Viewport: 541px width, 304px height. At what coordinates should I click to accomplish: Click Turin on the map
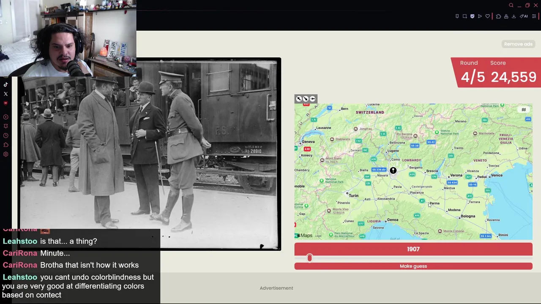[353, 195]
